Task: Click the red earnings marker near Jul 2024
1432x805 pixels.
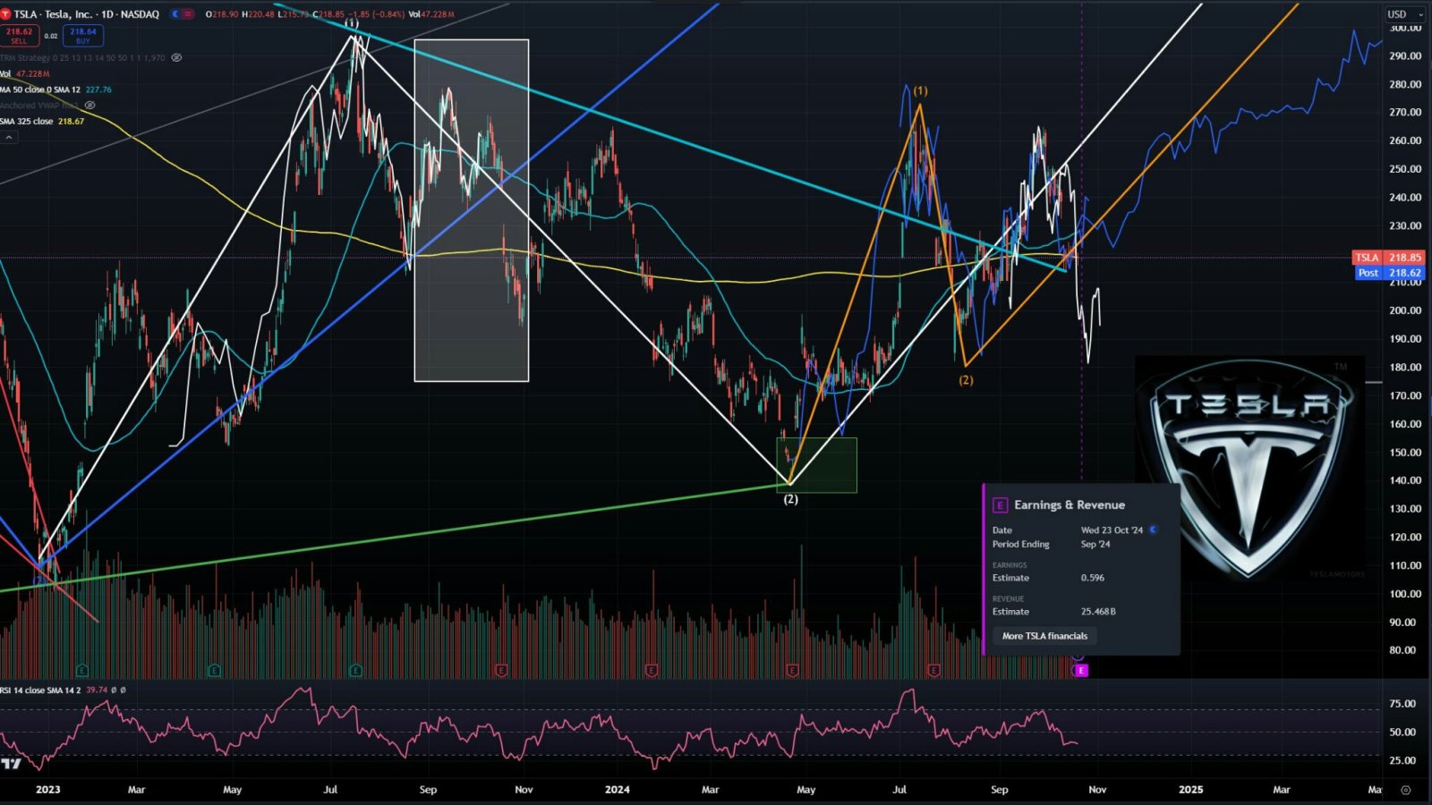Action: 933,670
